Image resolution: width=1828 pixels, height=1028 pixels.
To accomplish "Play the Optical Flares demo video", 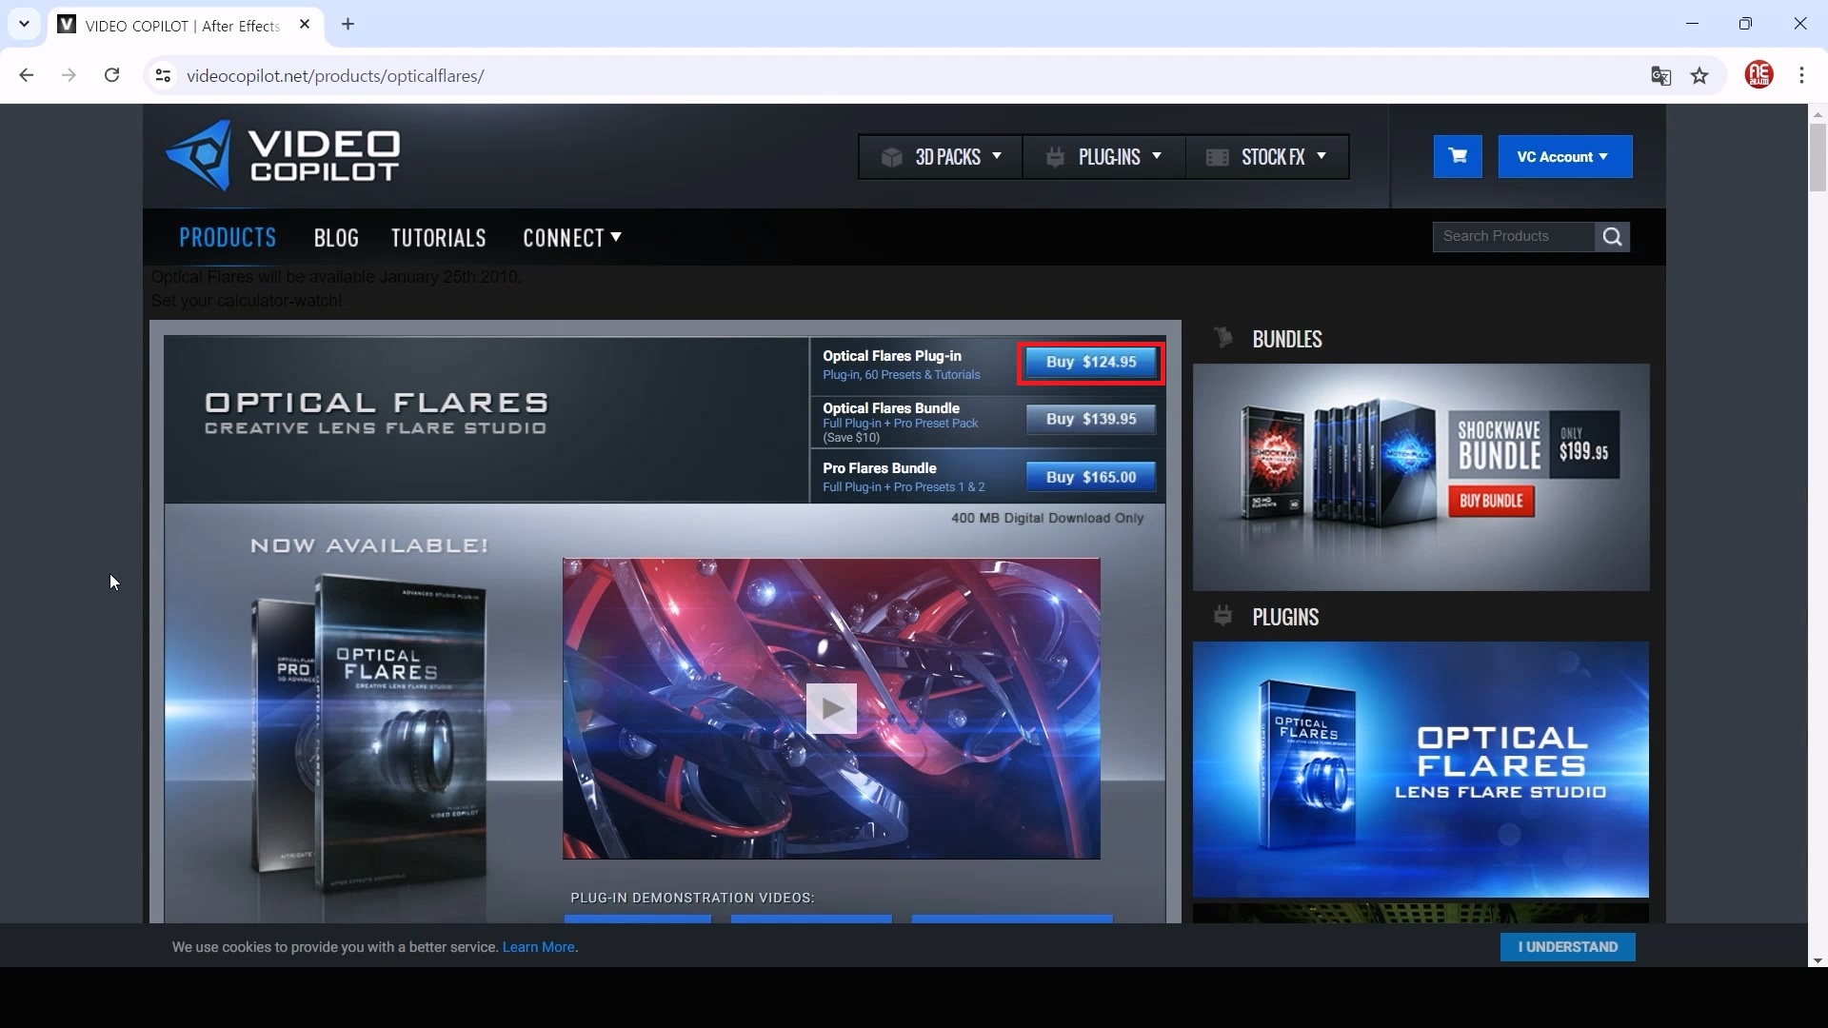I will point(831,709).
